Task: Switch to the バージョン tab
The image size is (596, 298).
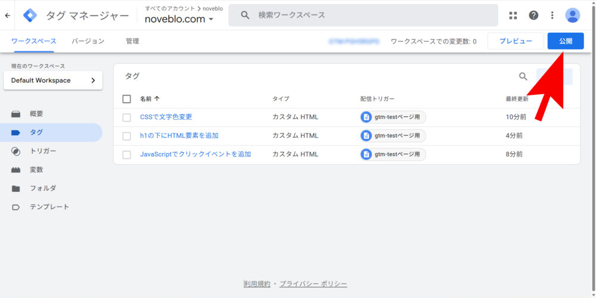Action: pos(88,41)
